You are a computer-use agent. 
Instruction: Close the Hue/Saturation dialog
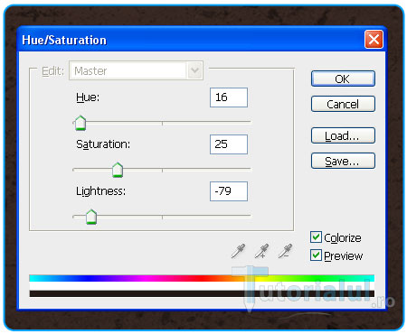coord(374,39)
